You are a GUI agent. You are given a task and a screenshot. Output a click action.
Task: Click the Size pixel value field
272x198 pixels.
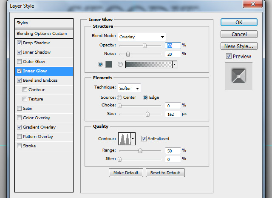(173, 114)
